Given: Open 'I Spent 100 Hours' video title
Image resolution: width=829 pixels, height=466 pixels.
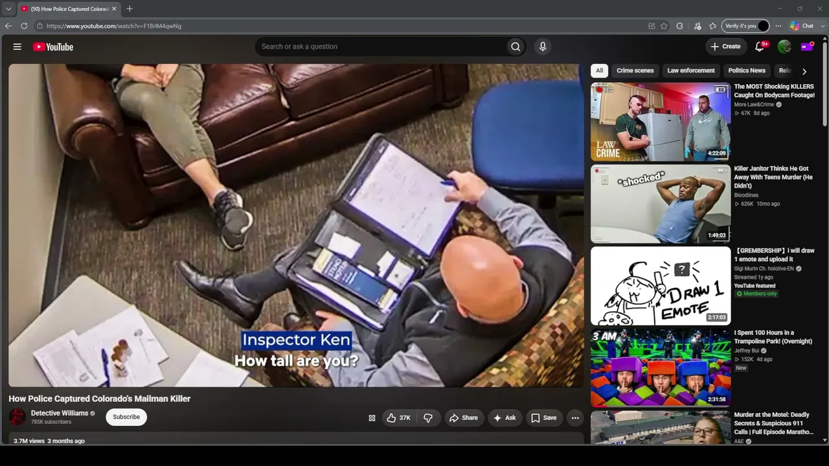Looking at the screenshot, I should click(773, 337).
